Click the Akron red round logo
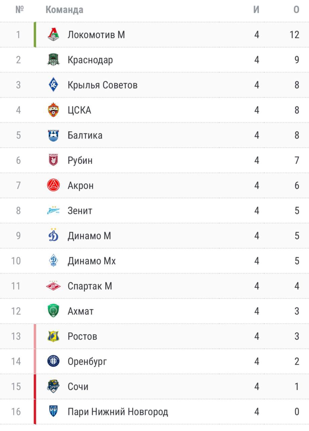This screenshot has height=431, width=309. [x=53, y=185]
